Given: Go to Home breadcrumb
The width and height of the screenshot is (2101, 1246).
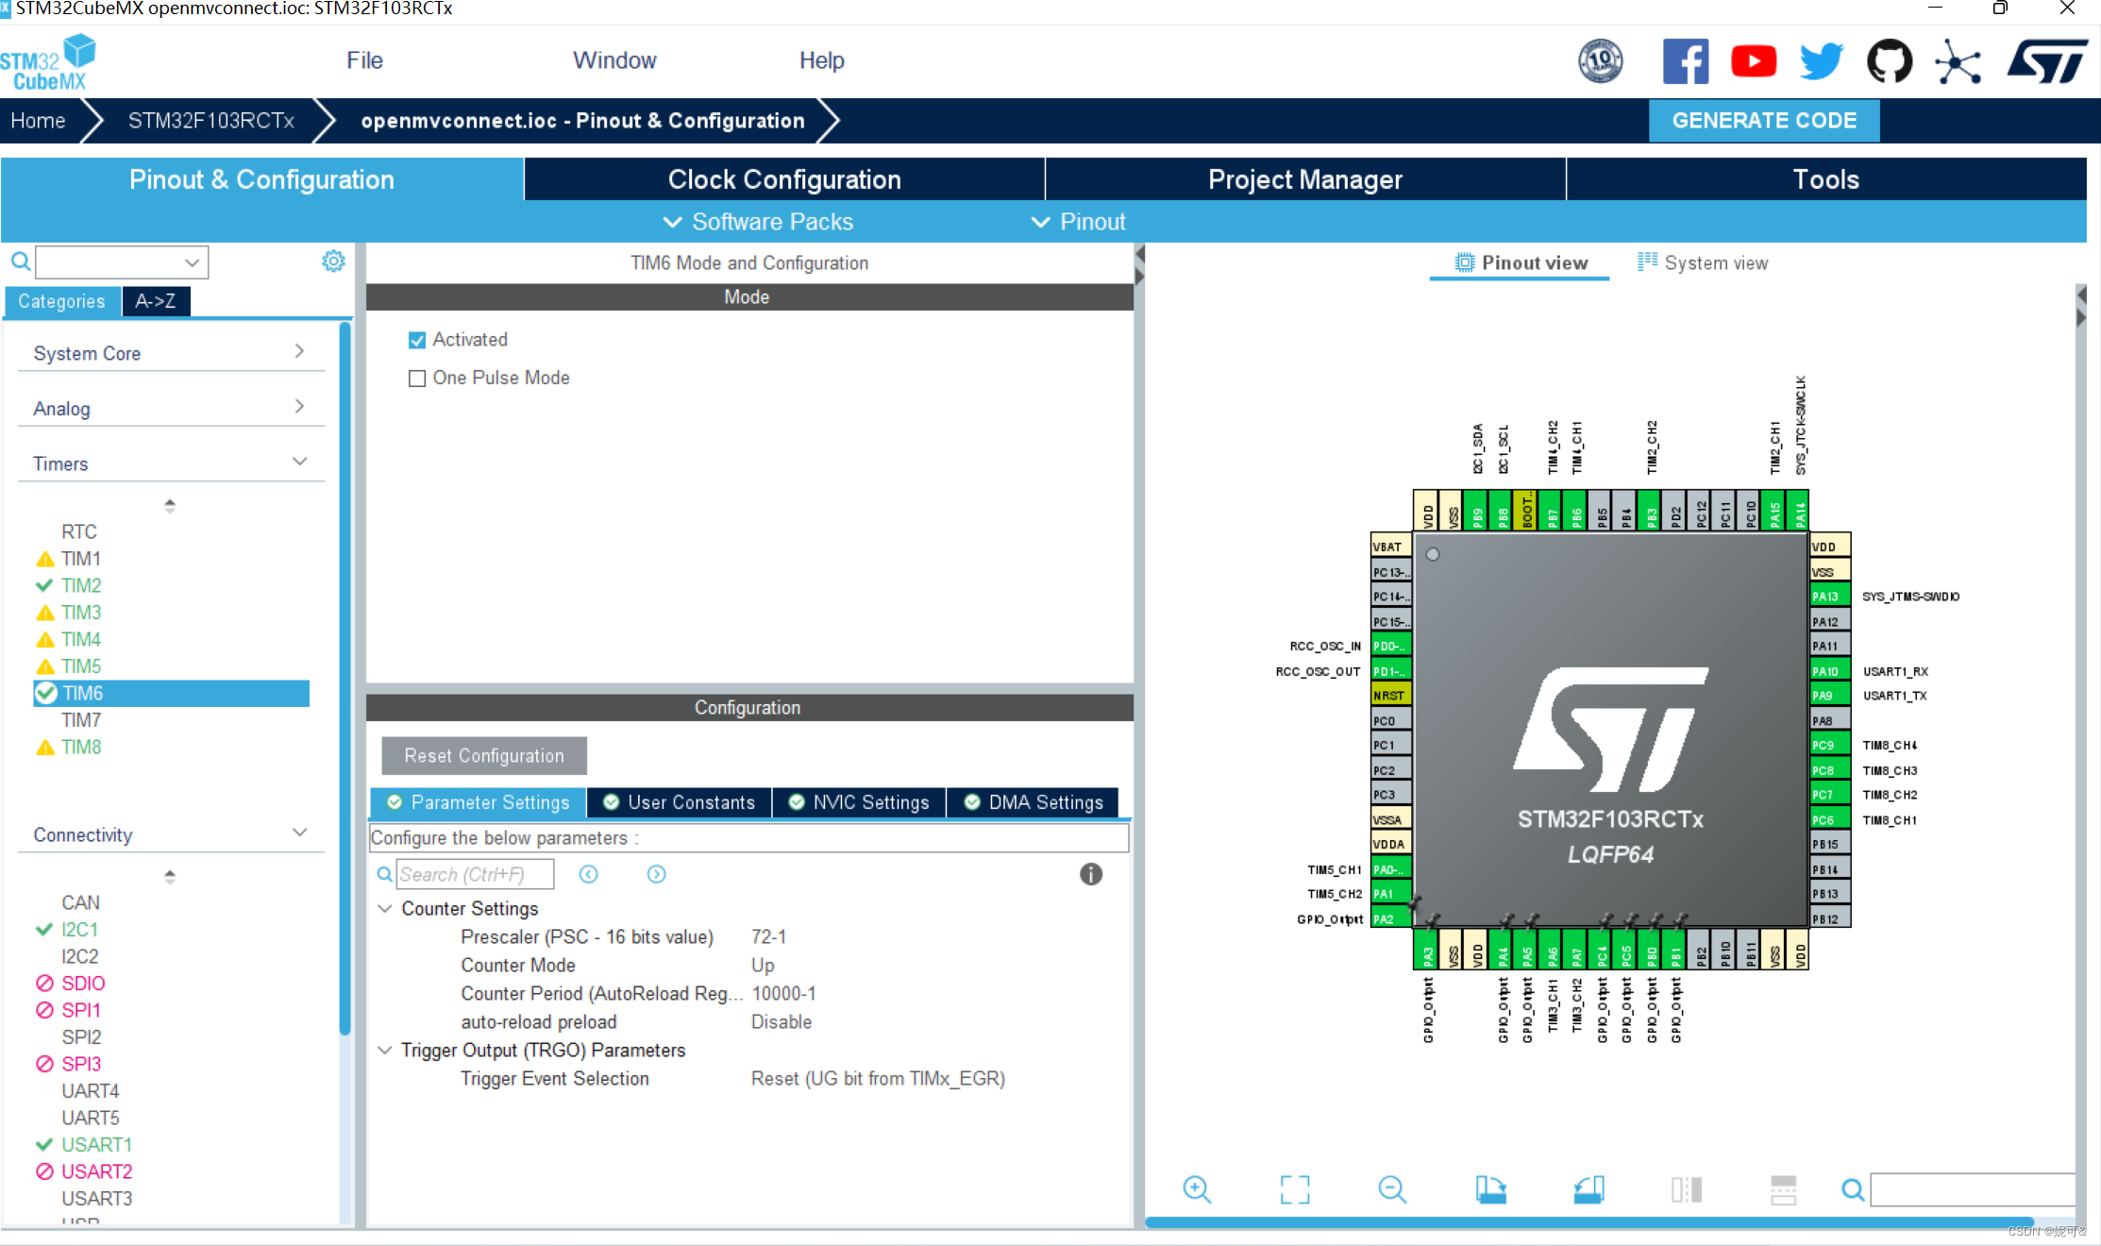Looking at the screenshot, I should pyautogui.click(x=38, y=121).
